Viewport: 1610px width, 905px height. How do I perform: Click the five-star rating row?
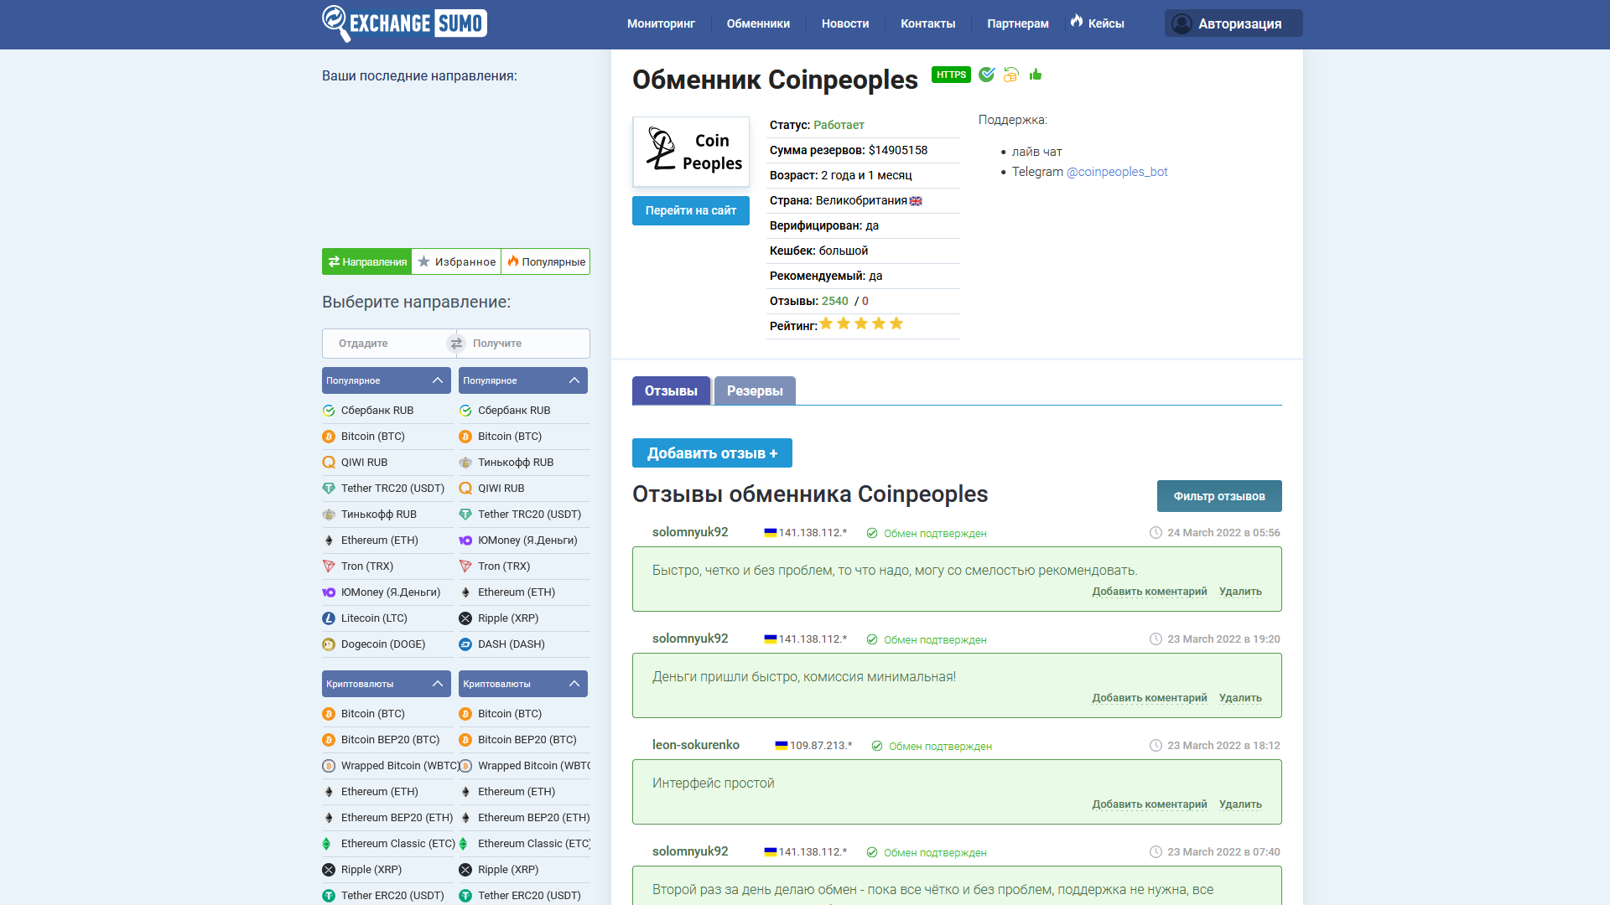coord(861,324)
